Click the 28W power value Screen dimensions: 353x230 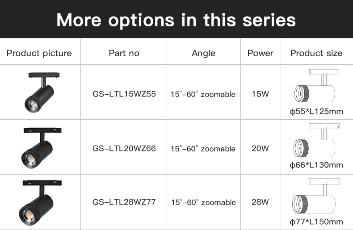pos(261,202)
